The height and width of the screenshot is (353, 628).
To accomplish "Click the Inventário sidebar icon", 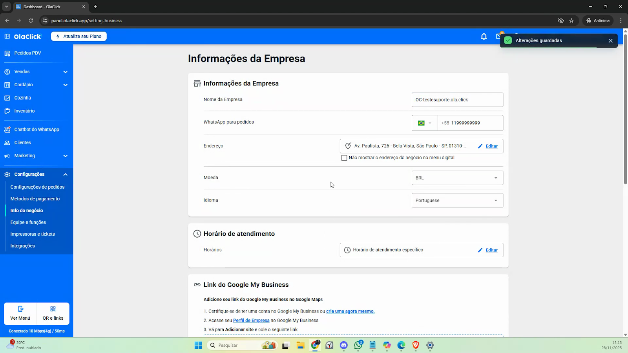I will click(x=7, y=111).
